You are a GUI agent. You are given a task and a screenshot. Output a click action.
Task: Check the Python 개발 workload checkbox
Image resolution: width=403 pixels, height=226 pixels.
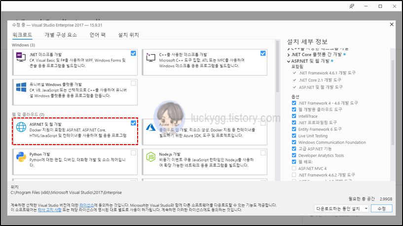tap(133, 153)
